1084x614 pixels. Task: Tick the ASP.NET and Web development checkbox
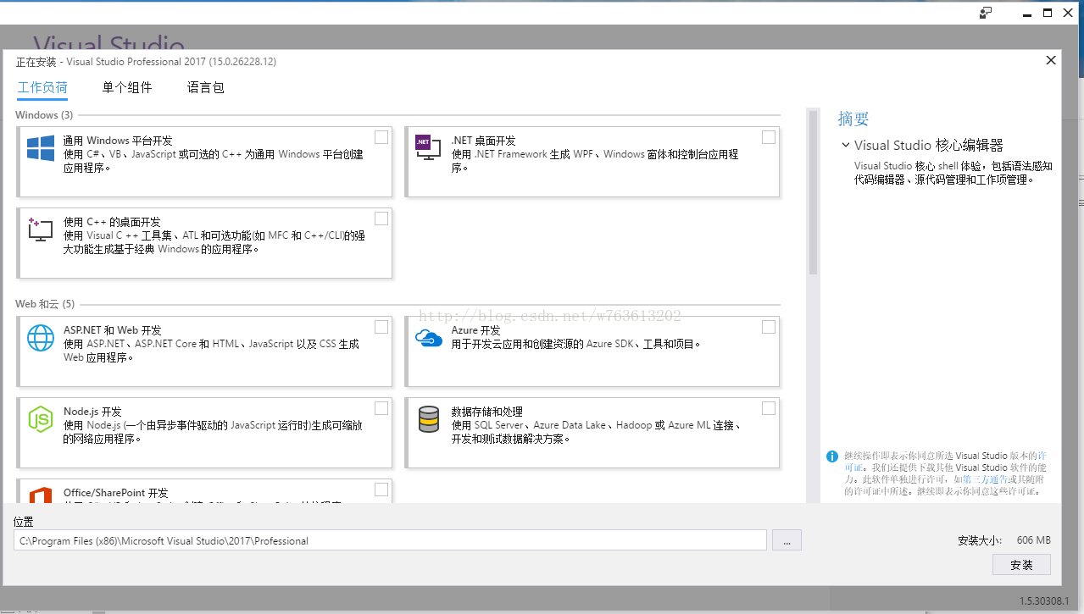point(381,327)
